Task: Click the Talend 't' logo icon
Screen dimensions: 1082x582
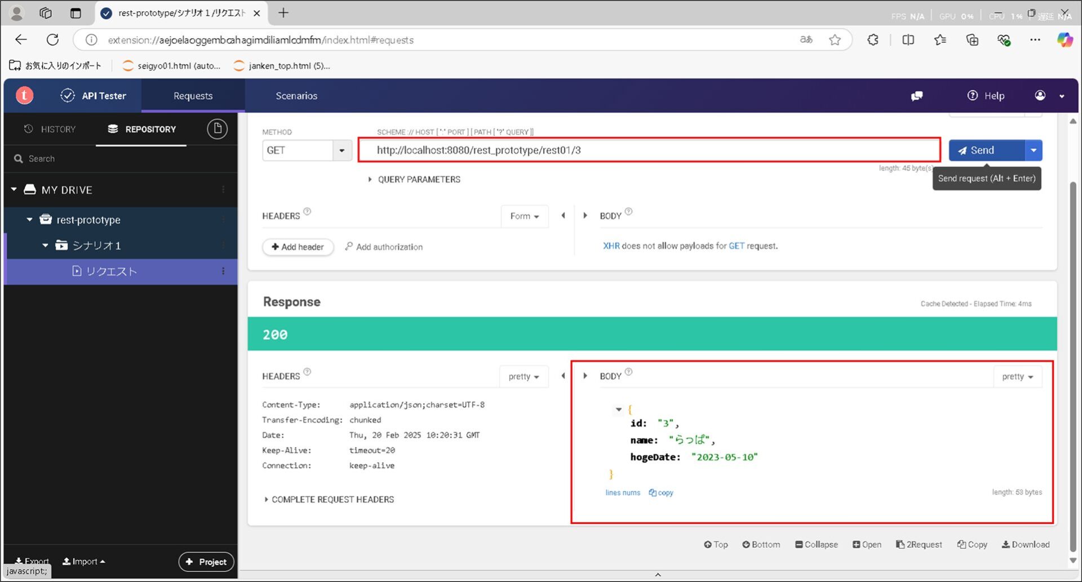Action: [x=24, y=96]
